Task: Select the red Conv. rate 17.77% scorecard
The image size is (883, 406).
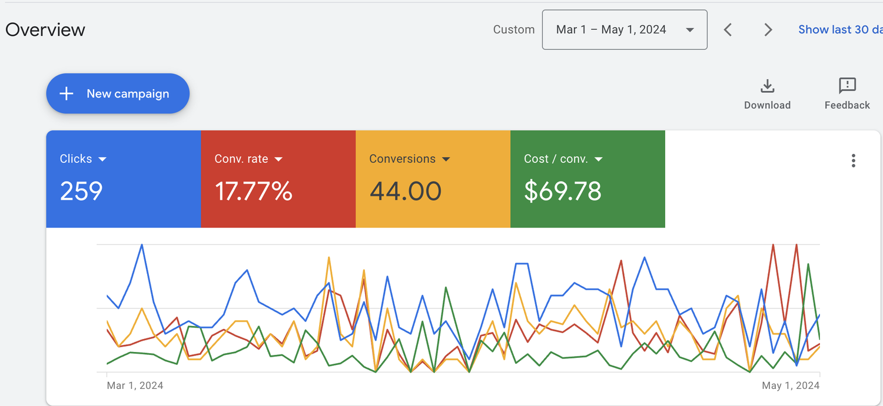Action: click(278, 179)
